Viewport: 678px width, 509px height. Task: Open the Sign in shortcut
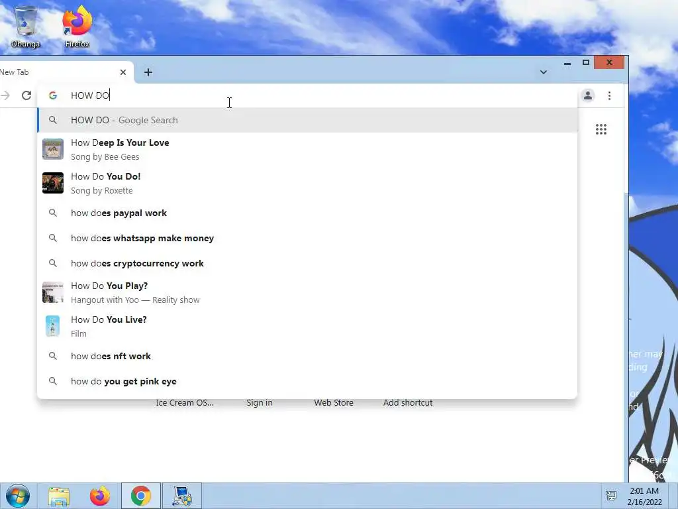point(260,402)
